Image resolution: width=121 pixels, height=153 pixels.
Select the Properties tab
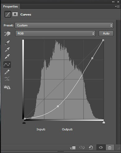point(11,7)
